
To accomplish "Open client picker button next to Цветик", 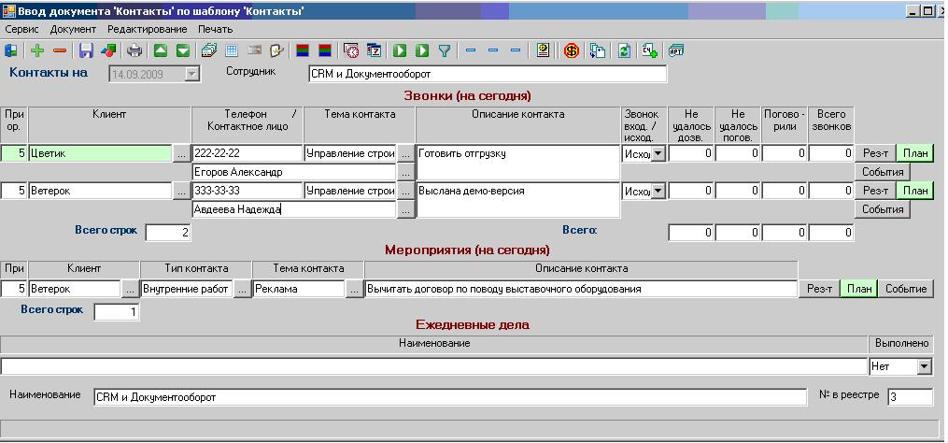I will point(181,153).
